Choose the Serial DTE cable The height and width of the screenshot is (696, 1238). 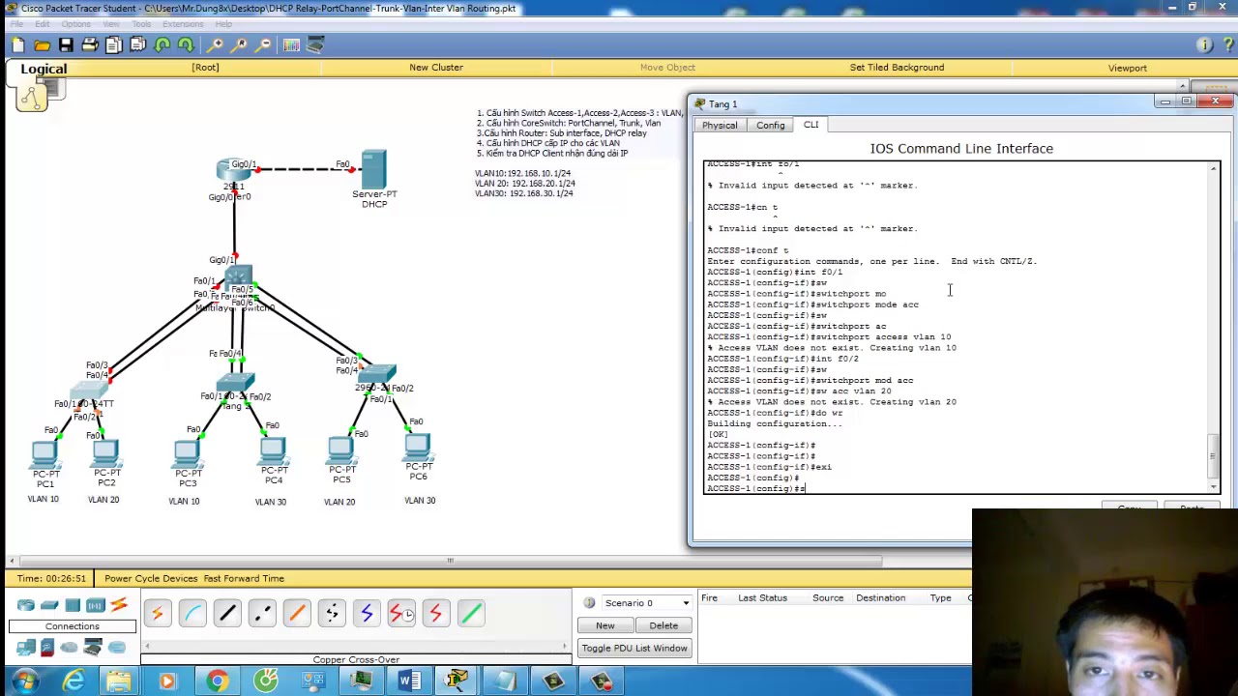coord(436,613)
